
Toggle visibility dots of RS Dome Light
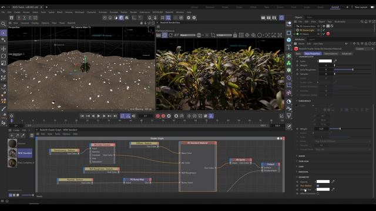[x=321, y=30]
